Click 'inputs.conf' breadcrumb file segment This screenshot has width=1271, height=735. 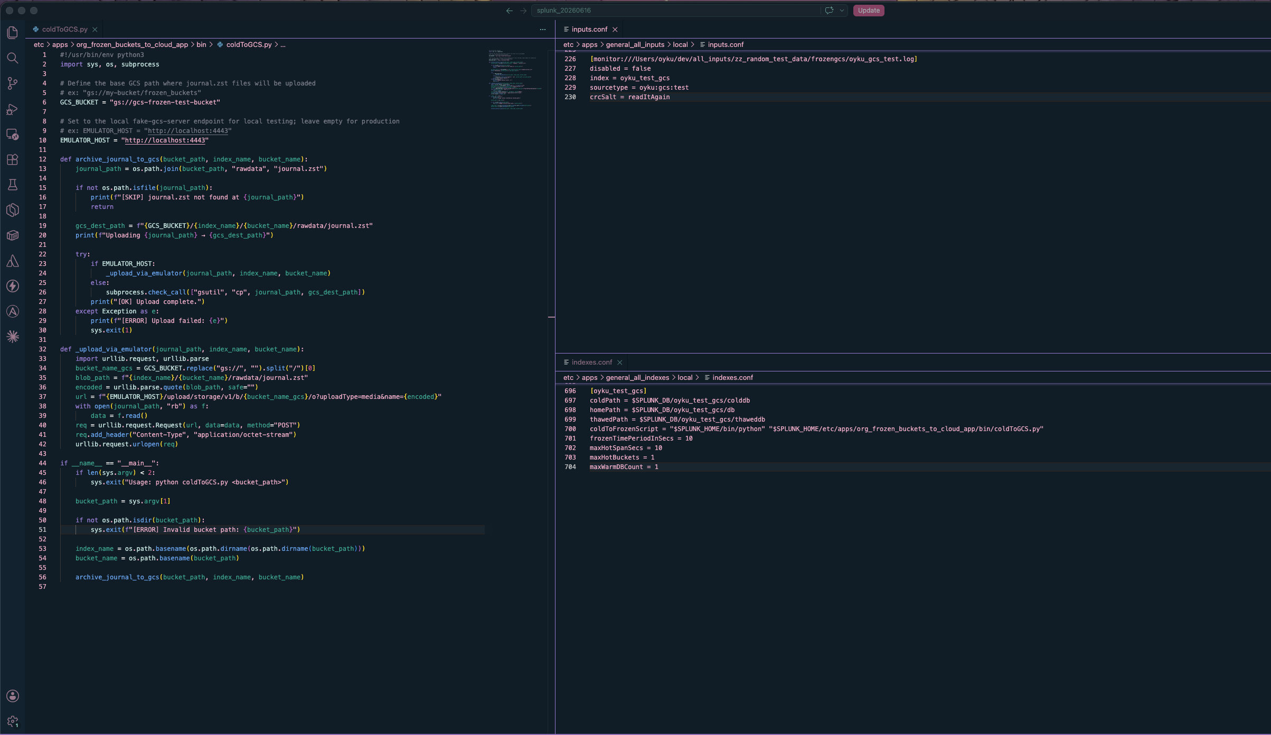(726, 45)
